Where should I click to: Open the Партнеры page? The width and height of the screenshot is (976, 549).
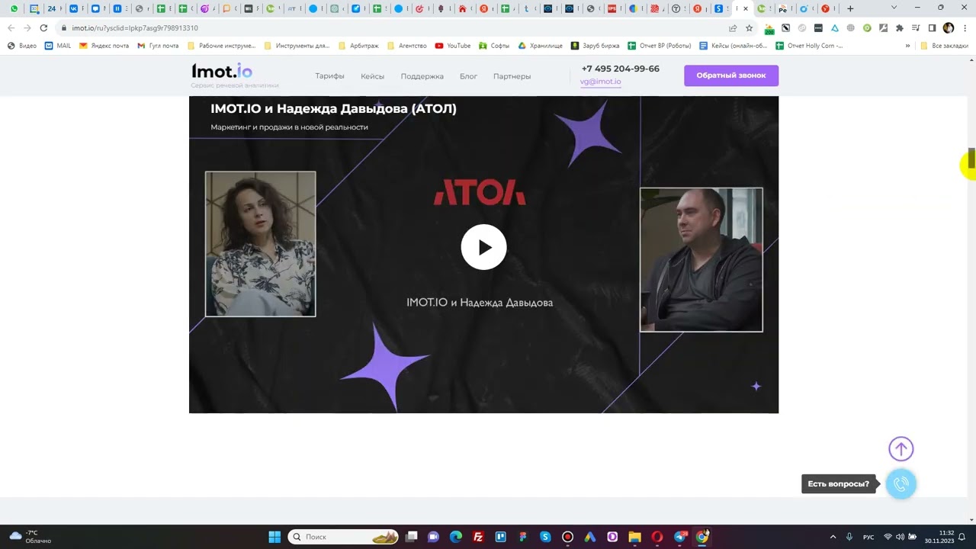tap(512, 76)
